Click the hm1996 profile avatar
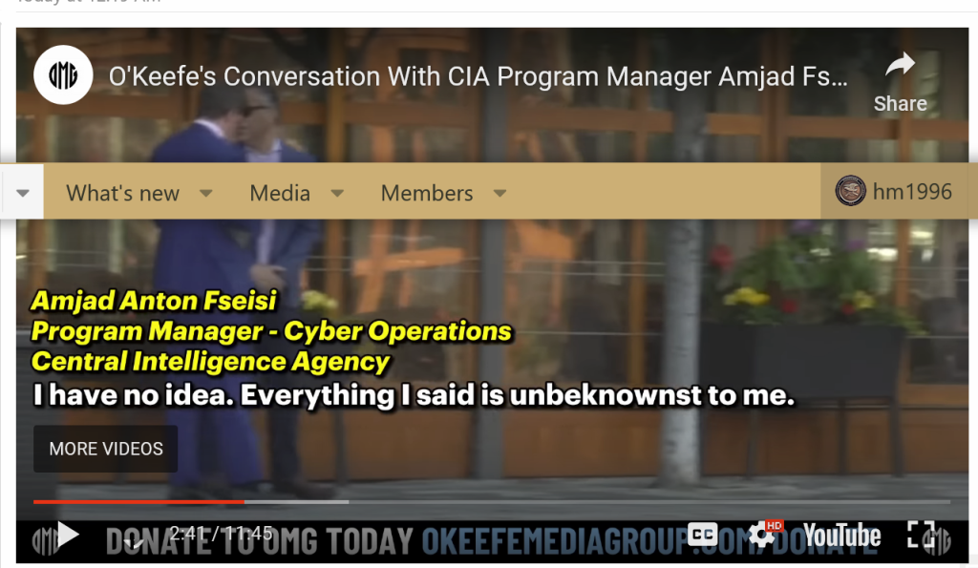The height and width of the screenshot is (568, 978). [x=850, y=191]
